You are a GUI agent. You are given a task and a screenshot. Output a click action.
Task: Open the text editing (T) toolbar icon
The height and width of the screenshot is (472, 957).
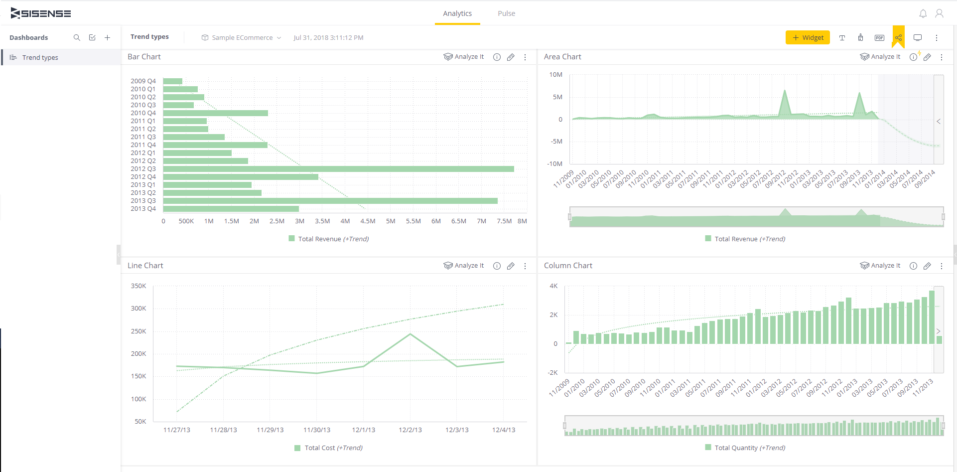842,37
